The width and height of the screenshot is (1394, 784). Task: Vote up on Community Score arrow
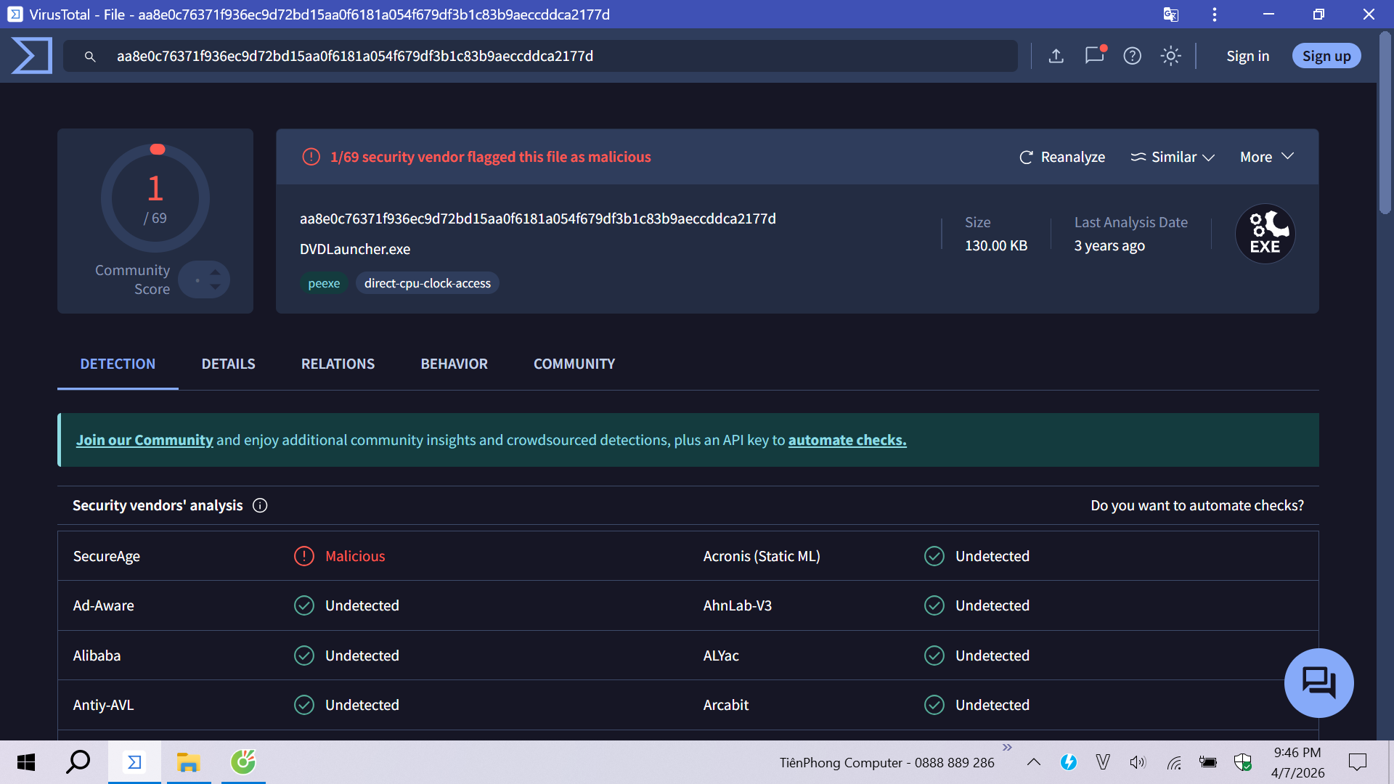(x=215, y=273)
